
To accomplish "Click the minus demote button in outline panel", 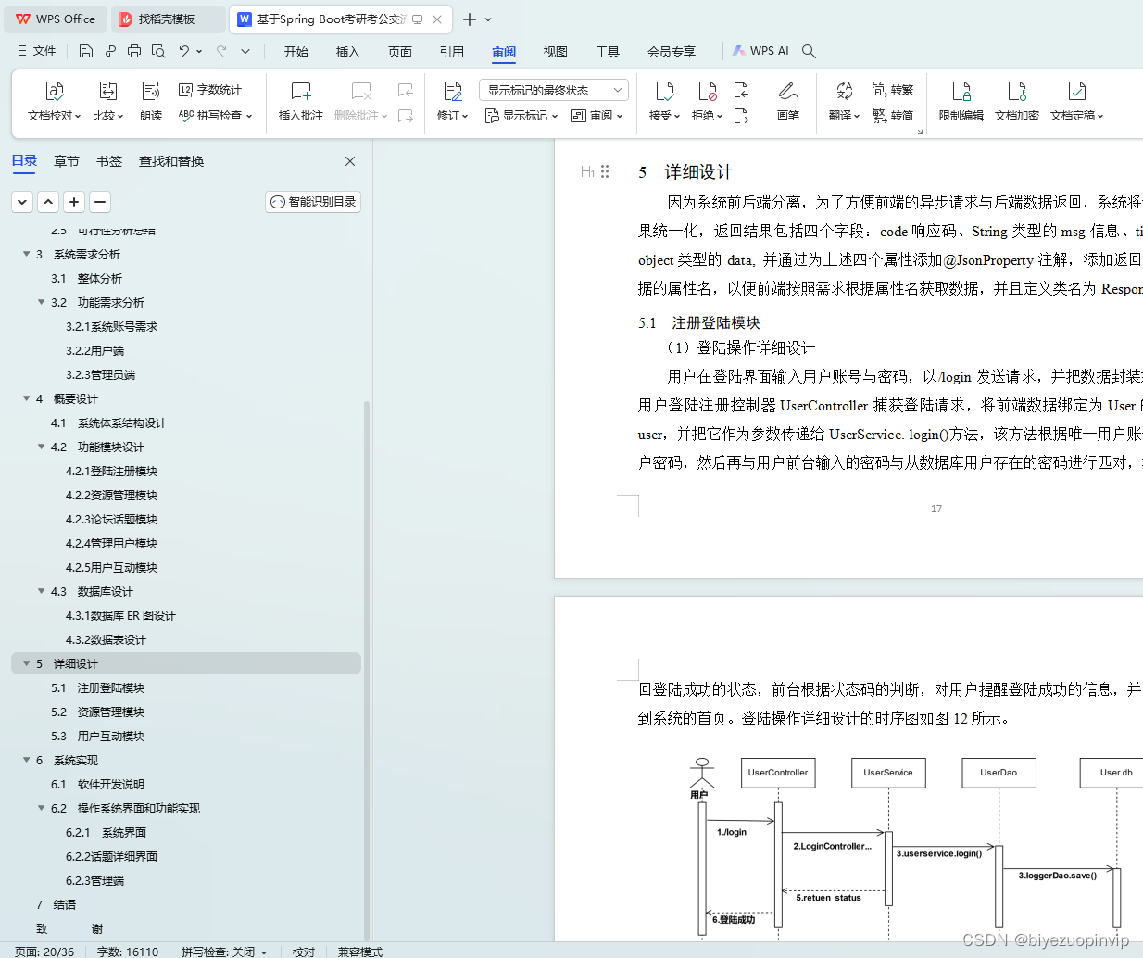I will click(x=100, y=201).
